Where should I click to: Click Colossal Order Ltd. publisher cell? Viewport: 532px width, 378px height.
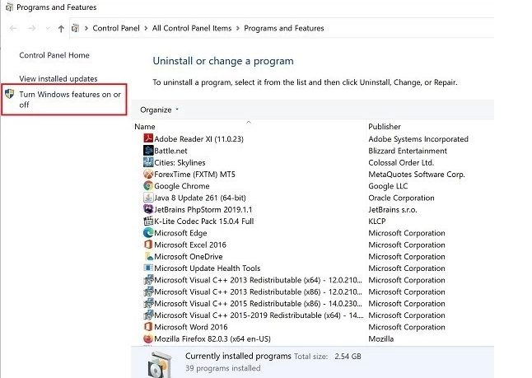click(x=401, y=162)
